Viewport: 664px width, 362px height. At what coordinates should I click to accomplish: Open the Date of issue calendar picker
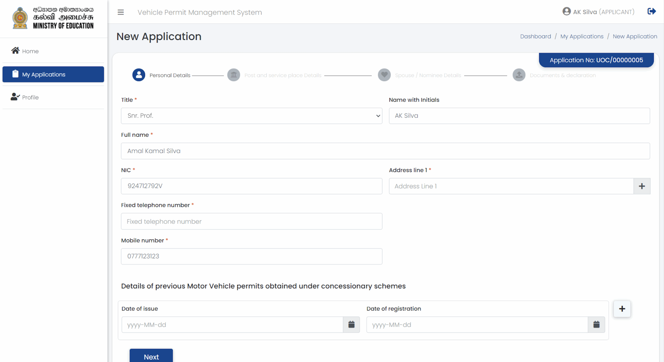click(x=351, y=324)
